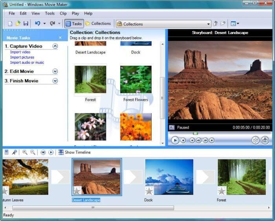Select the Forest storyboard clip
This screenshot has width=275, height=221.
[x=242, y=177]
